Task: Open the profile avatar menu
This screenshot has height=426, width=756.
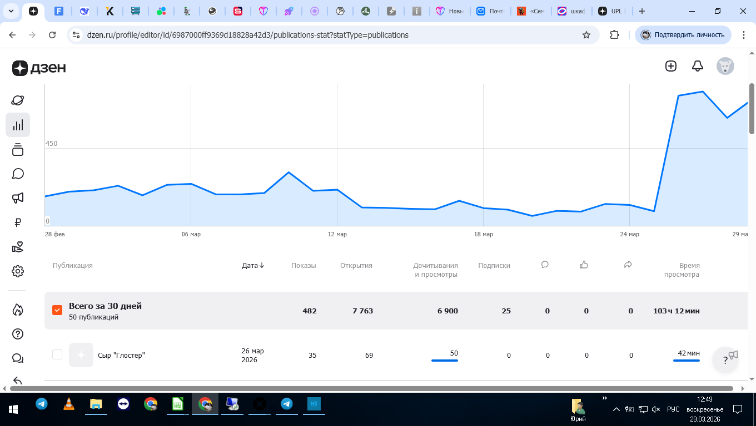Action: click(x=725, y=66)
